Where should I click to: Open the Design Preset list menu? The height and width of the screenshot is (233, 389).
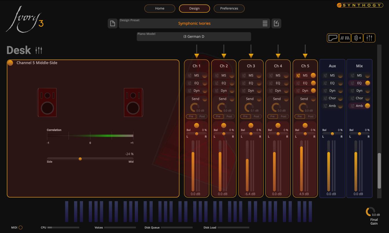[265, 23]
